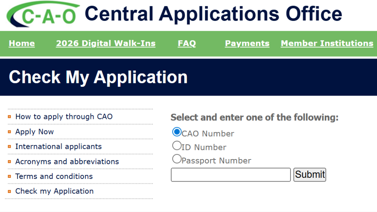View Acronyms and abbreviations
This screenshot has height=212, width=377.
pos(67,161)
